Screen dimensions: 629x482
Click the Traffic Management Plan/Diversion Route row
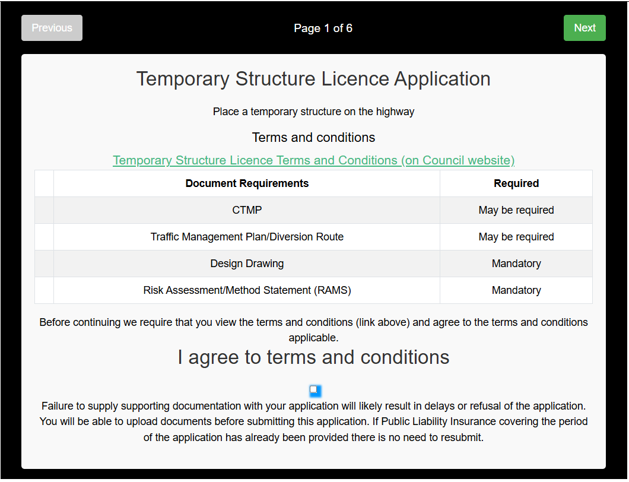click(x=247, y=236)
